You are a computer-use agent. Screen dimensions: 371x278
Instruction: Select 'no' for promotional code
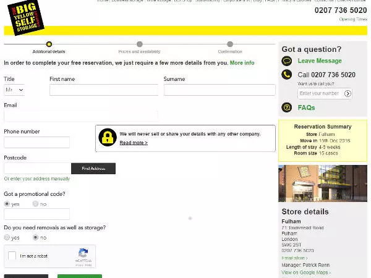click(36, 204)
